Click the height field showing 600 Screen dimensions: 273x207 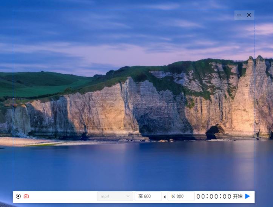tap(148, 196)
